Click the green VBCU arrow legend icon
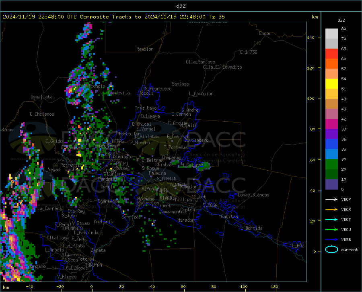Viewport: 362px width, 292px height. pos(331,230)
